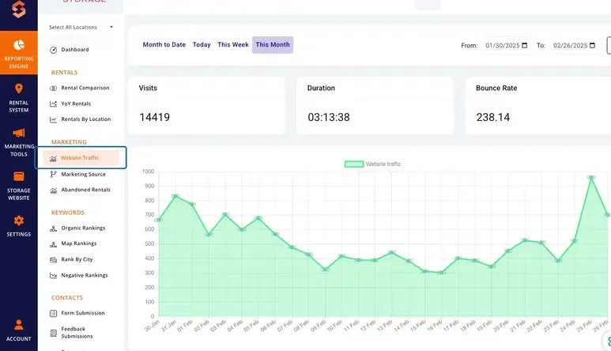Click the Website traffic legend label
611x351 pixels.
tap(383, 164)
